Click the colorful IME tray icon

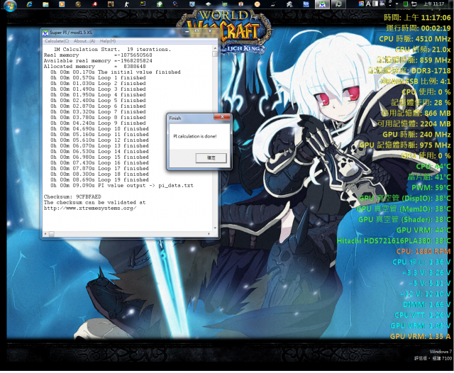coord(361,4)
